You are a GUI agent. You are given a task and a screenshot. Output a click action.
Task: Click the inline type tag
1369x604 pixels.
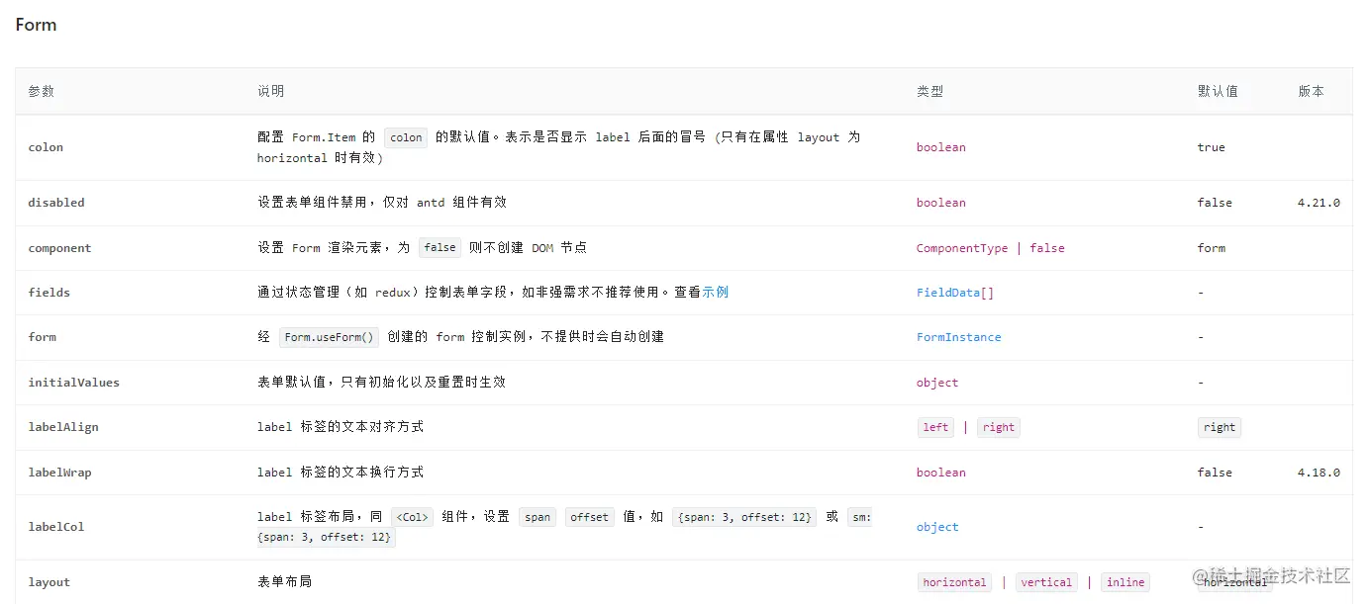(x=1125, y=582)
